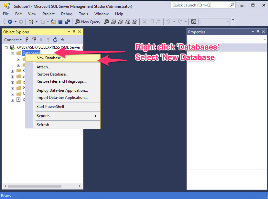Screen dimensions: 268x199
Task: Click Refresh in the context menu
Action: coord(63,125)
